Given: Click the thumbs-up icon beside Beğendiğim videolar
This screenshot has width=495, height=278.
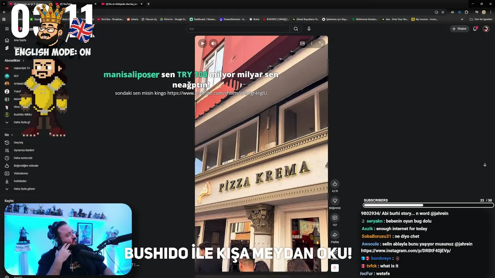Looking at the screenshot, I should coord(7,166).
